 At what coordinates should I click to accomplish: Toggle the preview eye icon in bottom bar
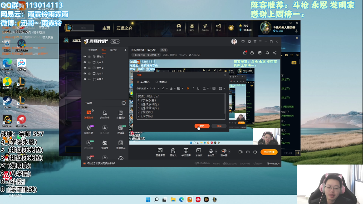coord(248,152)
